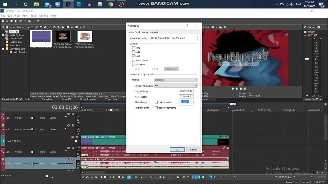Open the undo history dropdown arrow
328x184 pixels.
coord(42,21)
